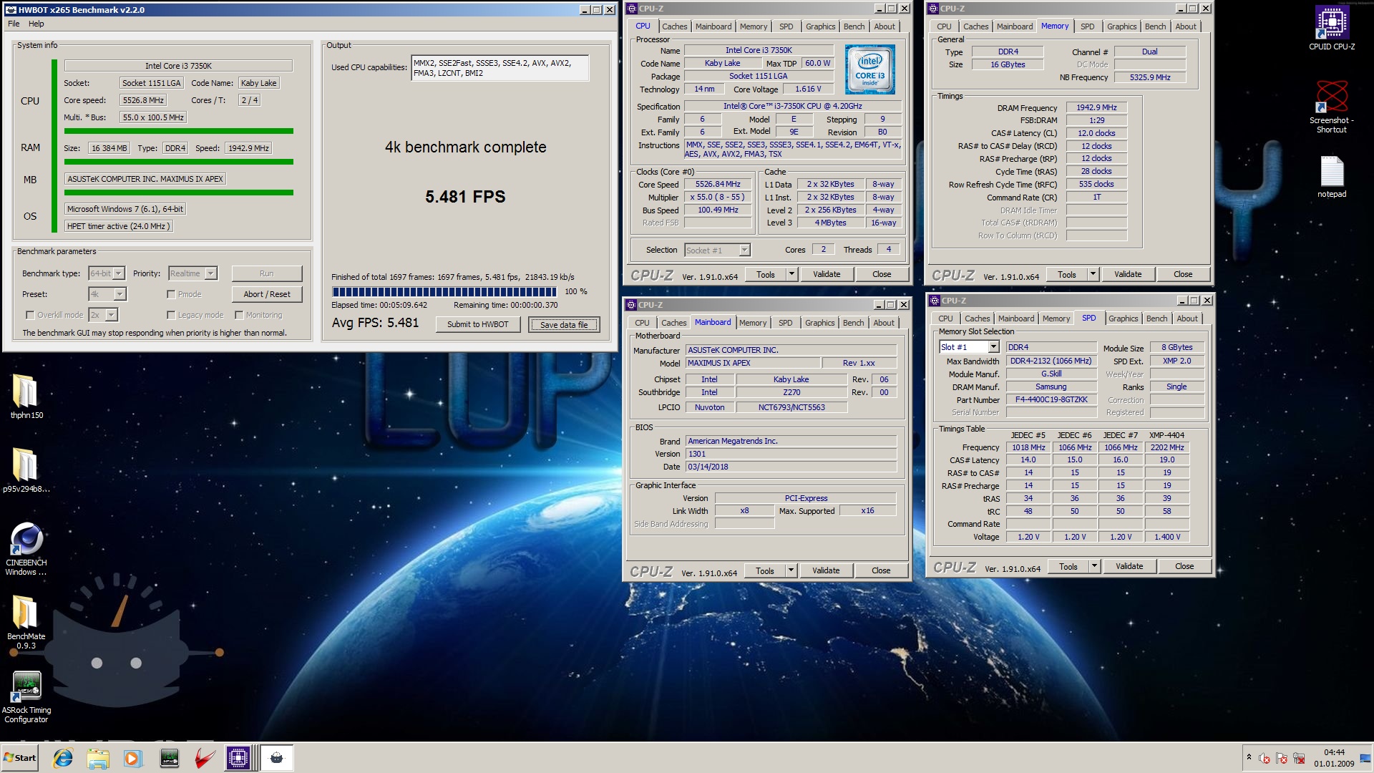Screen dimensions: 1374x773
Task: Open Windows Explorer from taskbar
Action: [98, 758]
